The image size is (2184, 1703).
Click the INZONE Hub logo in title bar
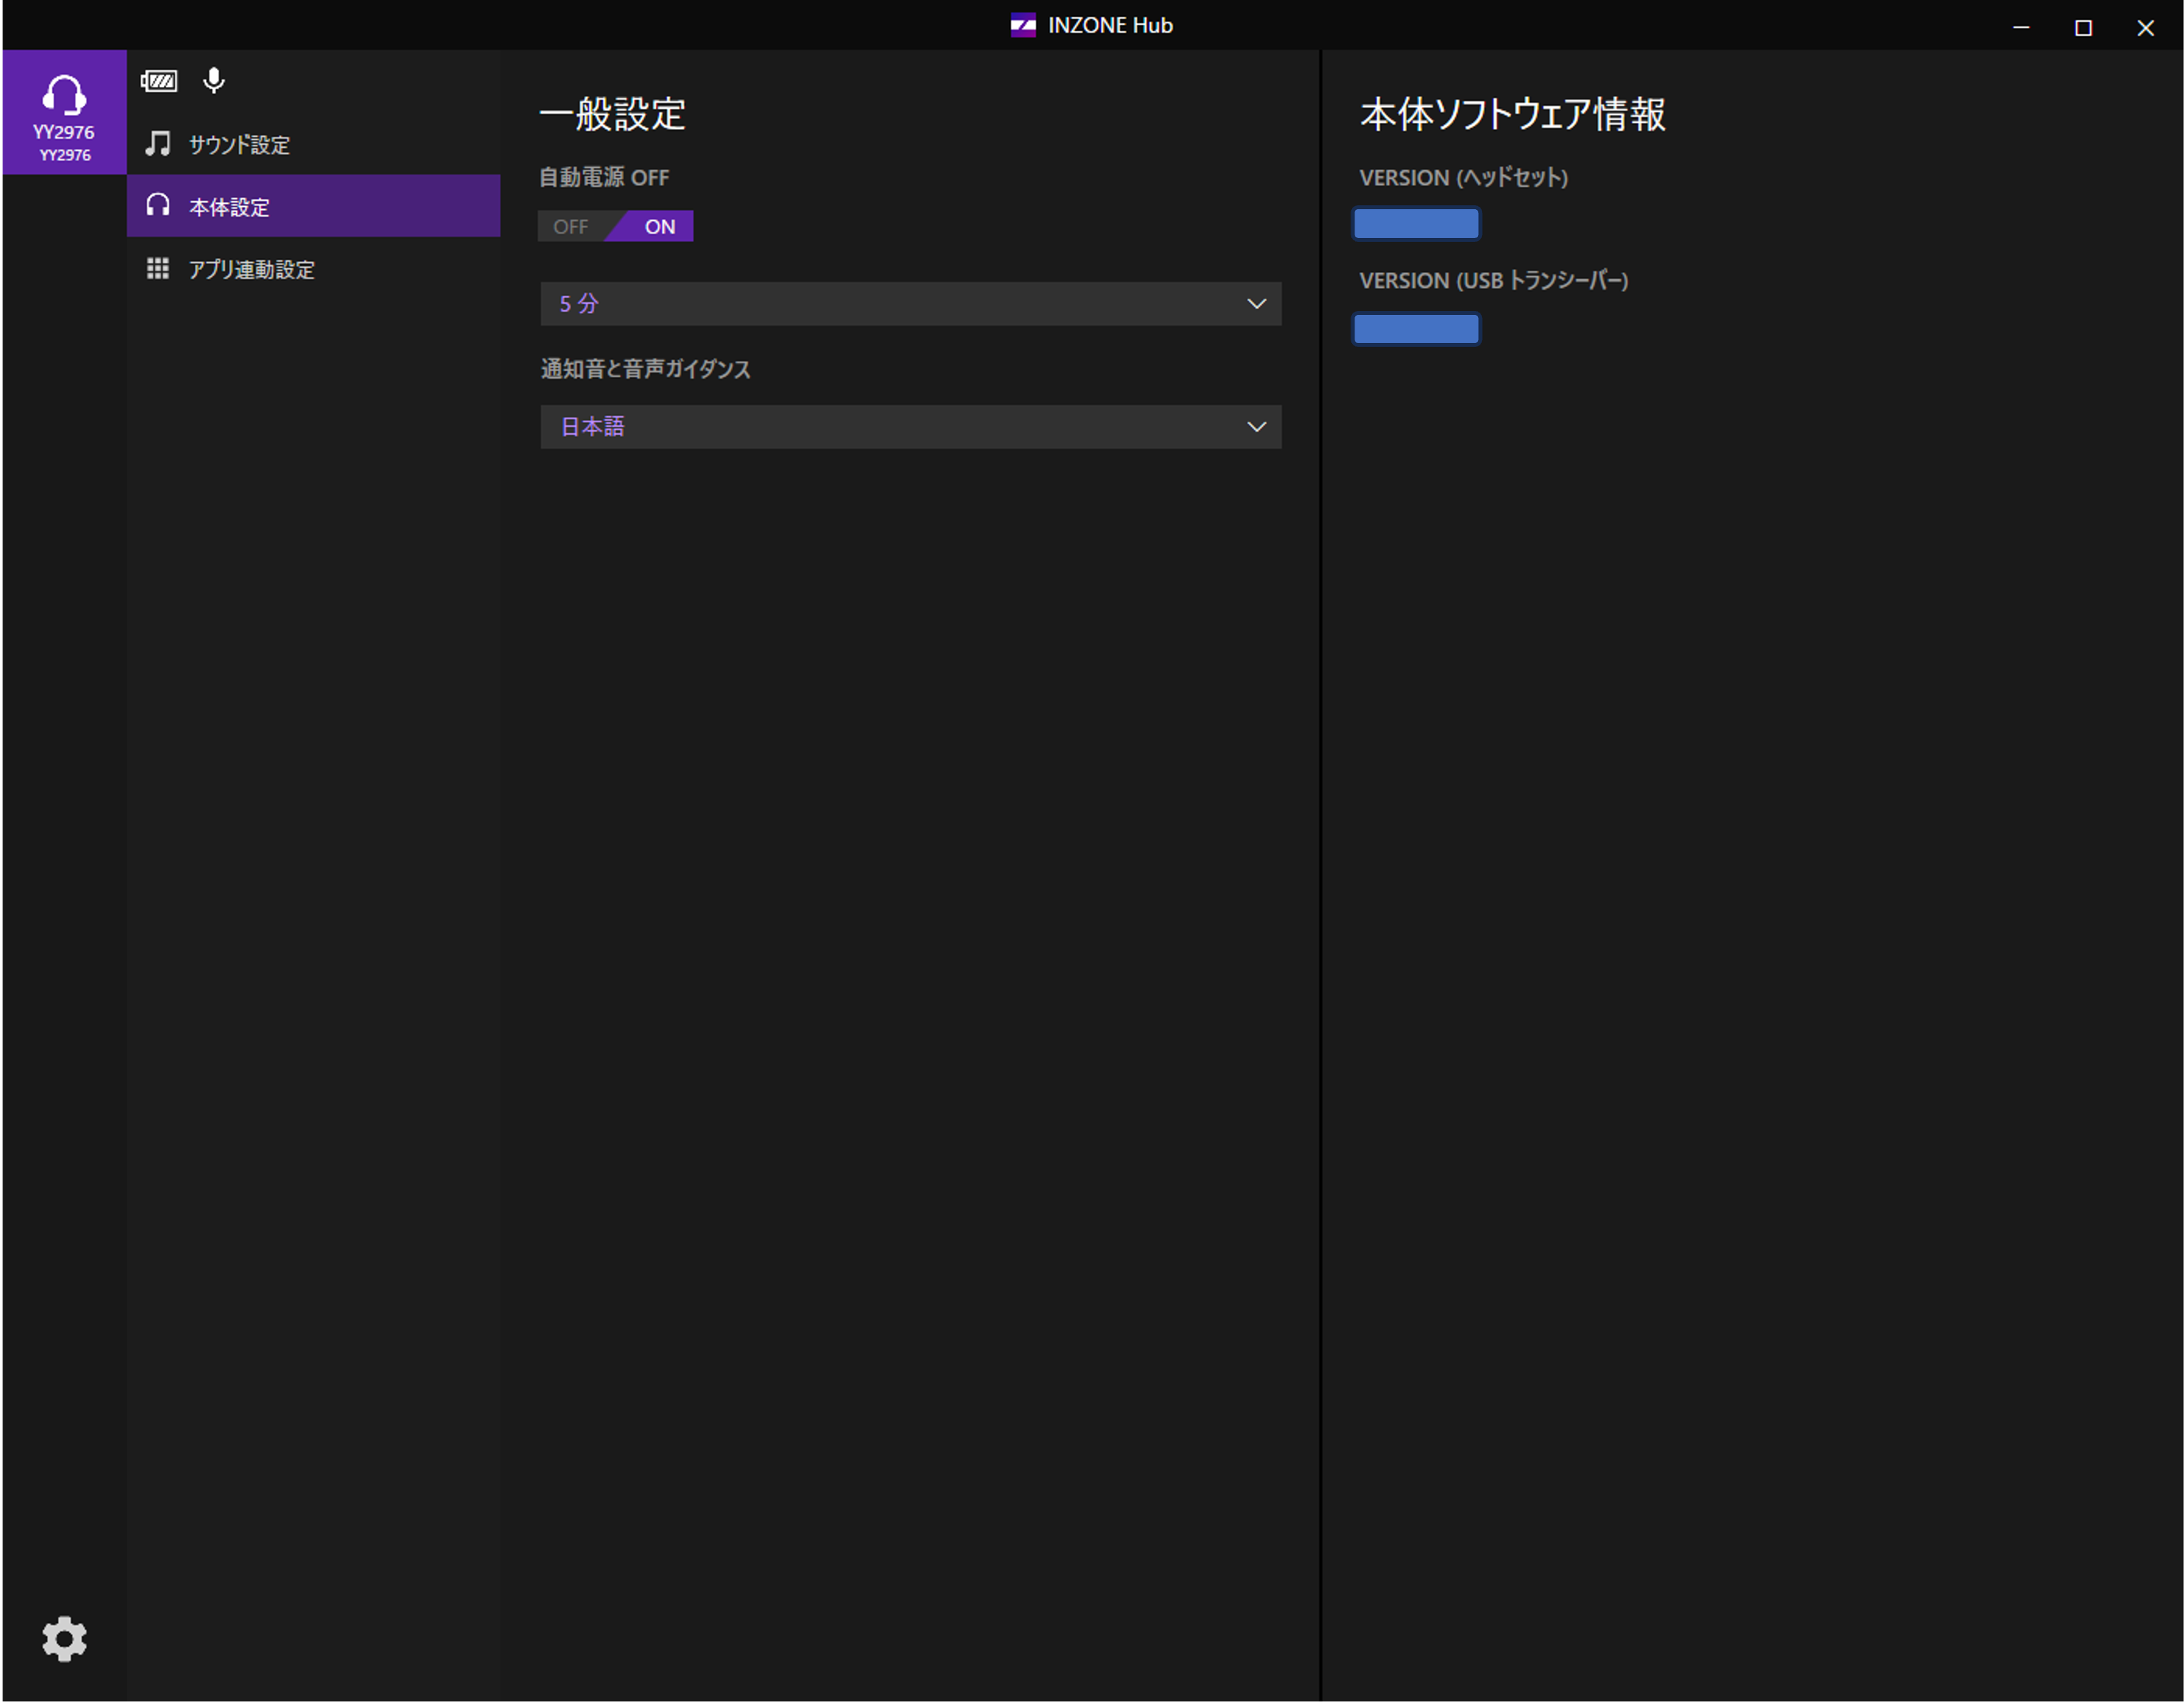click(x=1023, y=26)
